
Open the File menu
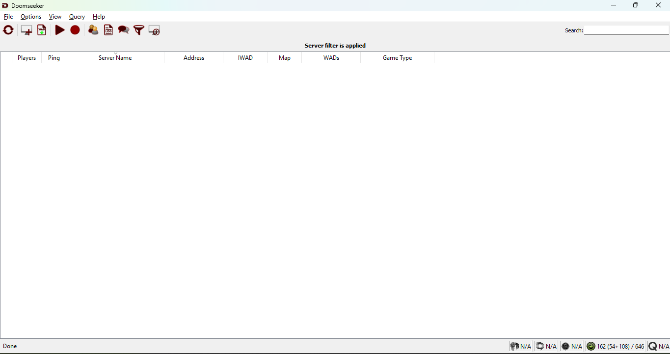pyautogui.click(x=8, y=17)
